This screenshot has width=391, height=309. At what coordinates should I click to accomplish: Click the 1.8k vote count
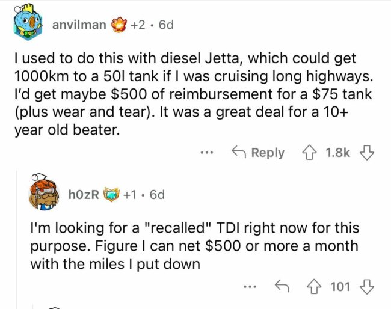pyautogui.click(x=337, y=153)
